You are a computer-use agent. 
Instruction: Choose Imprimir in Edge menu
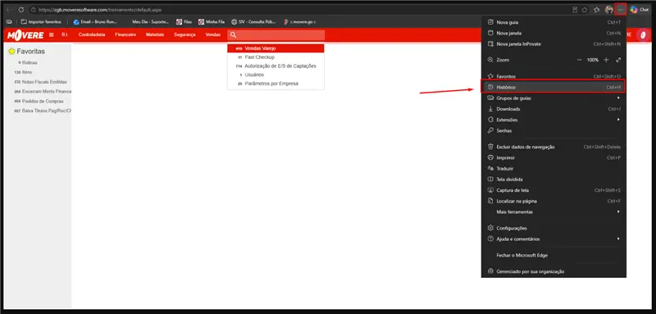point(553,157)
